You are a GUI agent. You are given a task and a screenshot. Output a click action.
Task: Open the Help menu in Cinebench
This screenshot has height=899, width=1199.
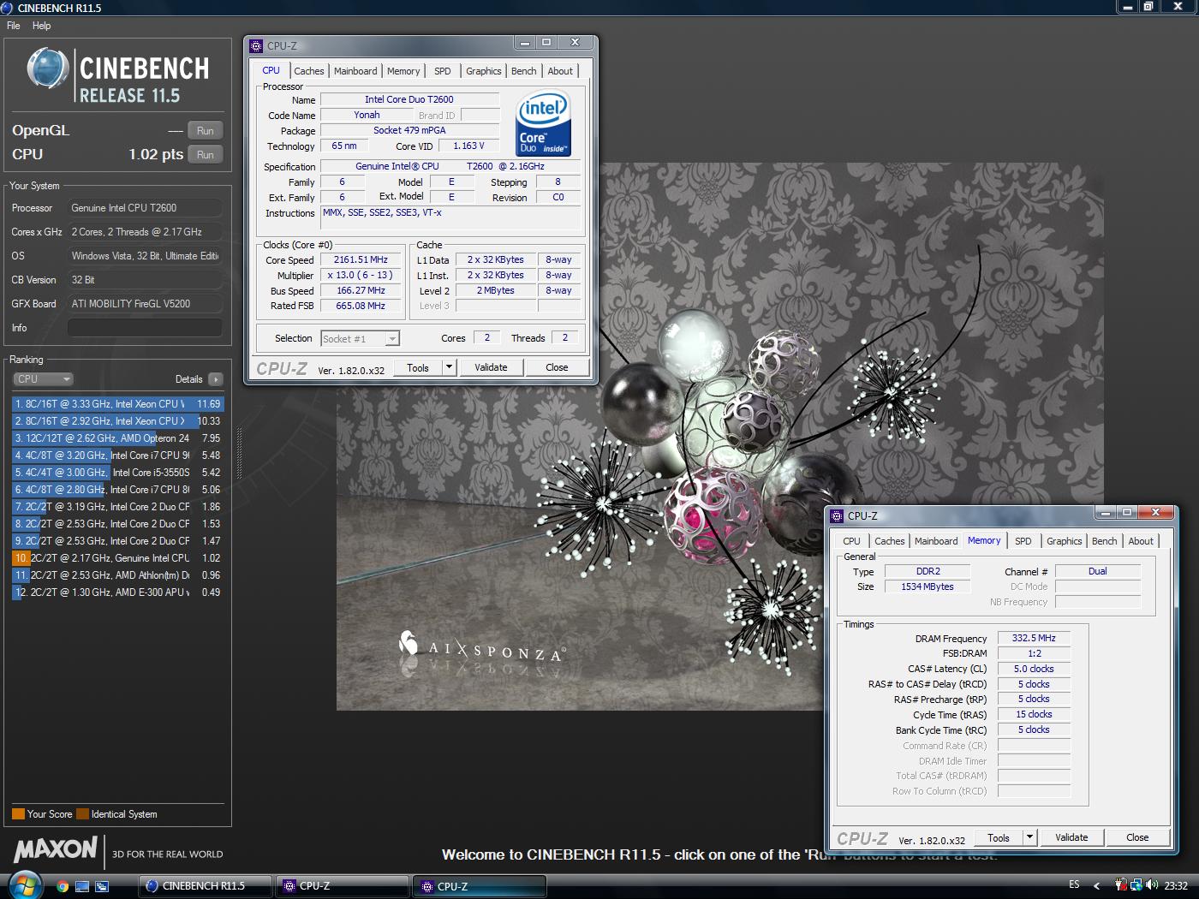pos(41,26)
